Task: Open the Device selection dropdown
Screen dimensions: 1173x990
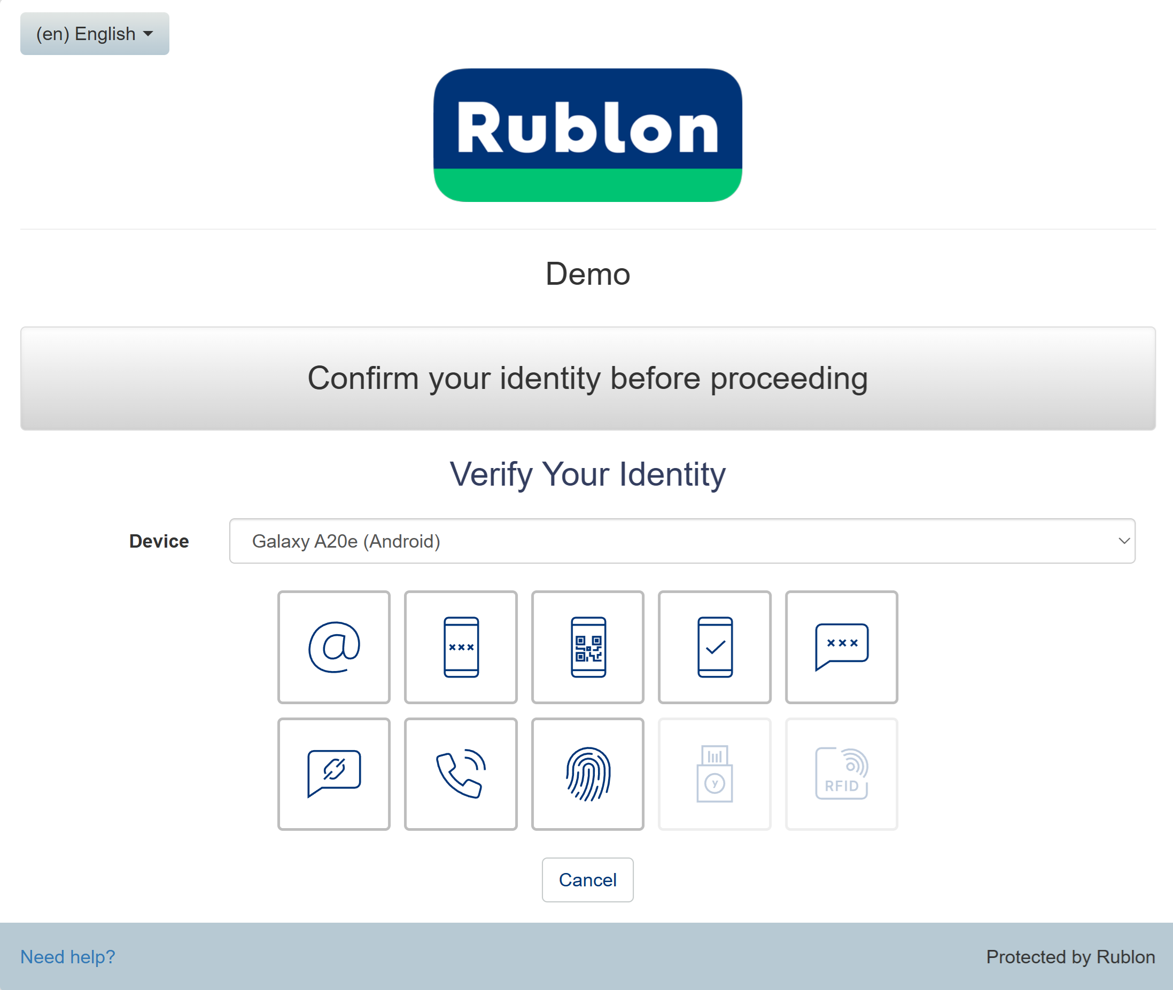Action: [681, 541]
